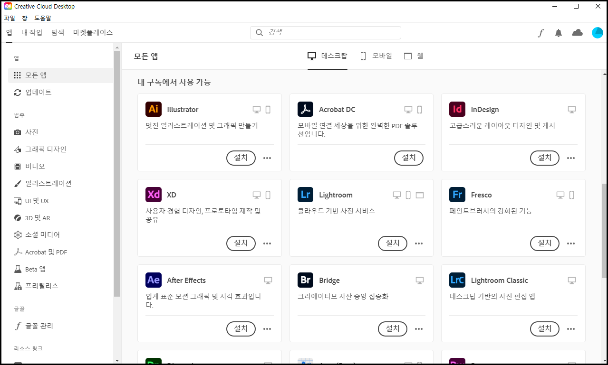Switch to 모바일 apps tab
The width and height of the screenshot is (608, 365).
376,56
